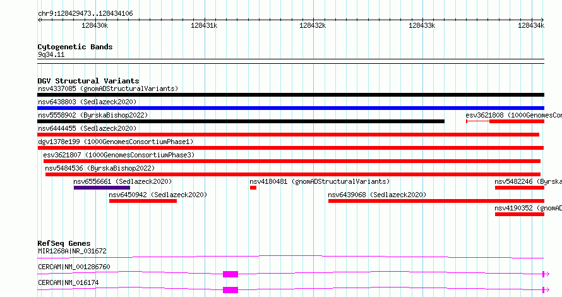The height and width of the screenshot is (297, 562).
Task: Open gene label MIR1268A|NR_031672
Action: click(72, 251)
